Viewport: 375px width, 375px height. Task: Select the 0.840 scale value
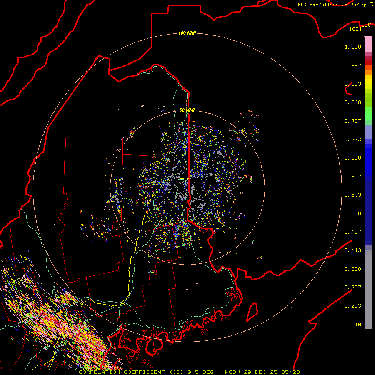[x=353, y=102]
